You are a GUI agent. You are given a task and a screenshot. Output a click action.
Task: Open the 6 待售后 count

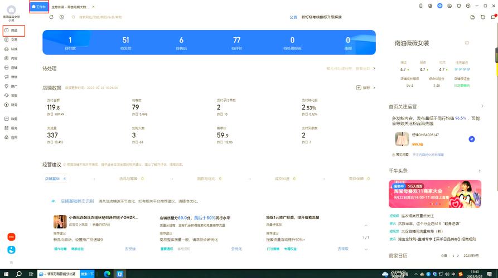181,43
